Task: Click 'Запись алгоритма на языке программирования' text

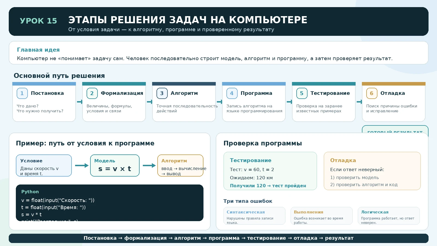Action: coord(254,109)
